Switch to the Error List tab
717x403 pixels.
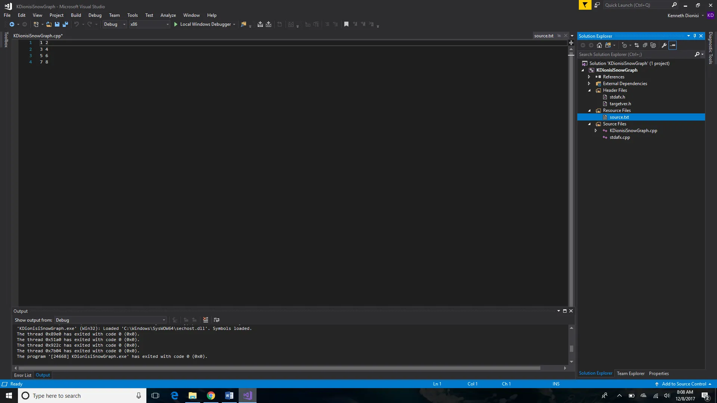(x=23, y=375)
